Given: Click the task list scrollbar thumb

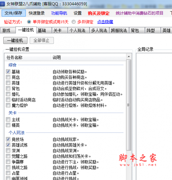Looking at the screenshot, I should pos(129,105).
